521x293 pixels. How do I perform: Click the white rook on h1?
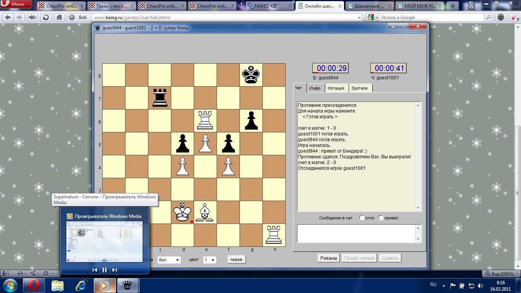point(274,235)
